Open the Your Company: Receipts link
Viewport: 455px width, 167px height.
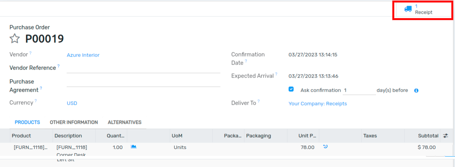pos(317,104)
